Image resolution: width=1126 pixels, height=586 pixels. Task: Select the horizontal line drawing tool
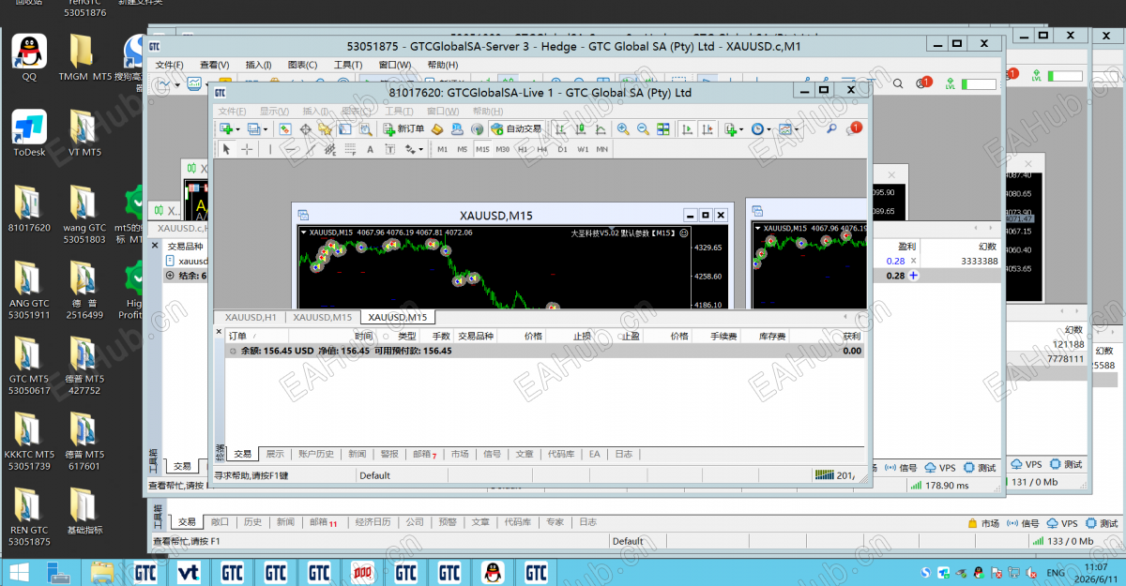[x=292, y=149]
